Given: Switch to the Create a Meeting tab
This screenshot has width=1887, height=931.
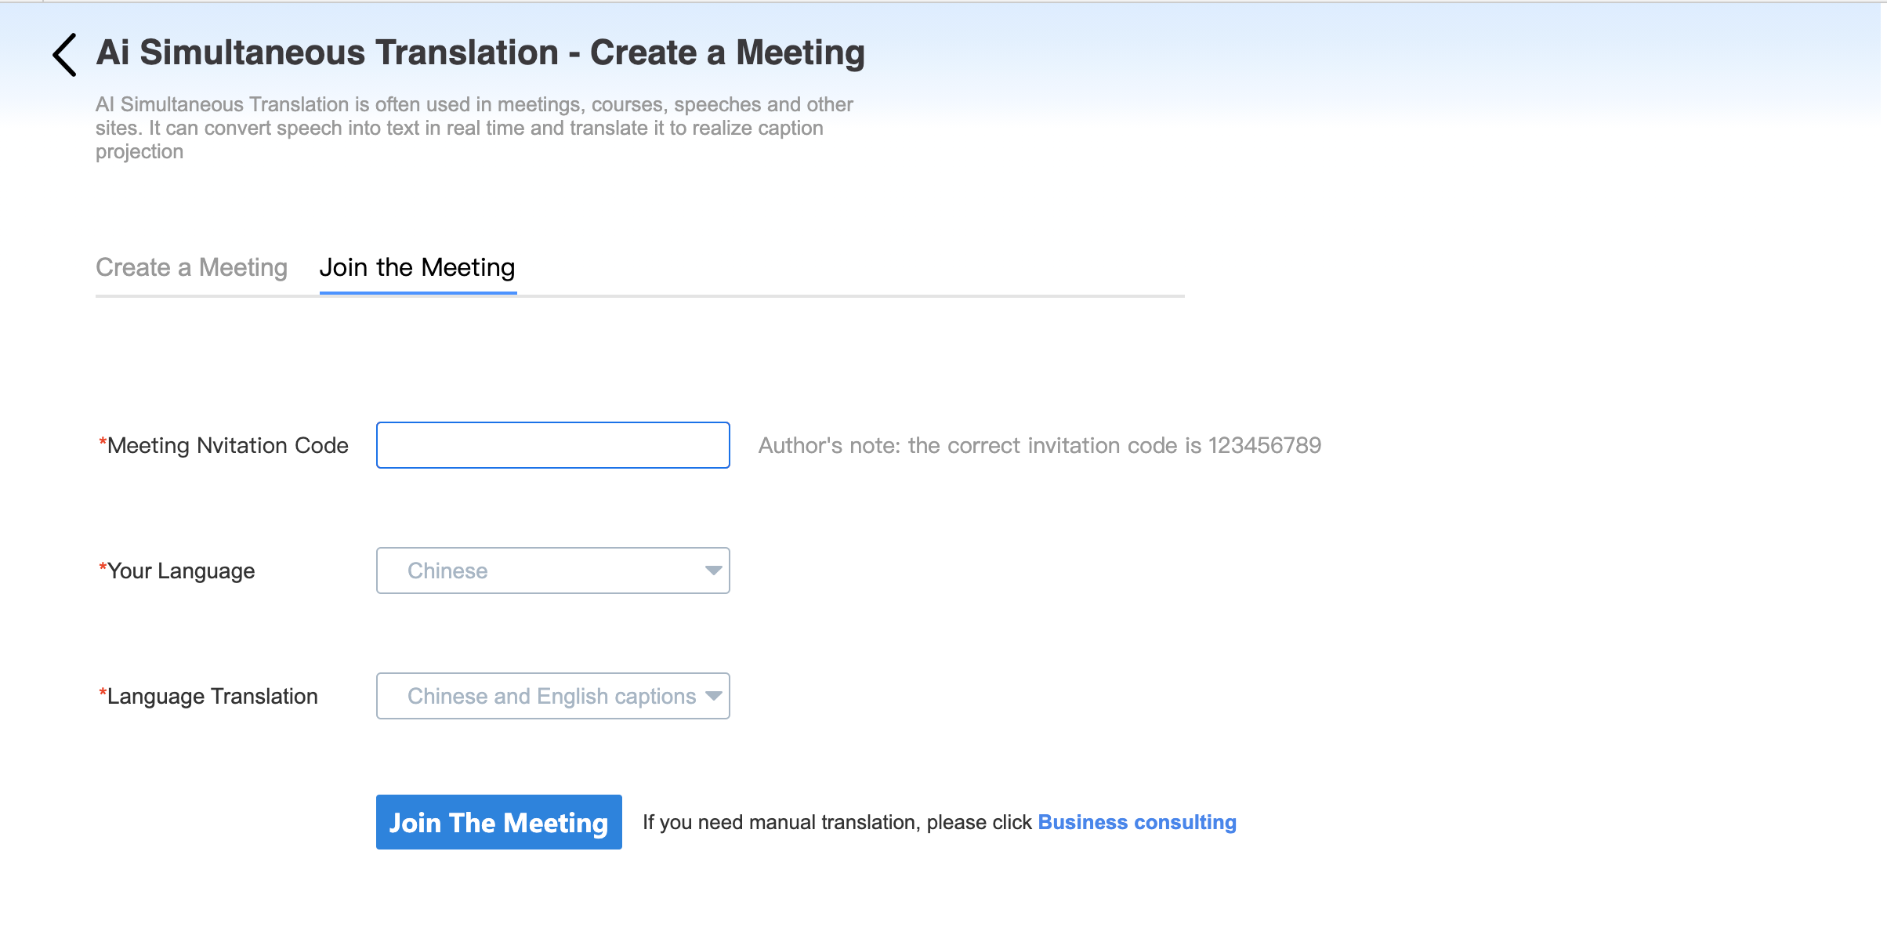Looking at the screenshot, I should [x=191, y=267].
